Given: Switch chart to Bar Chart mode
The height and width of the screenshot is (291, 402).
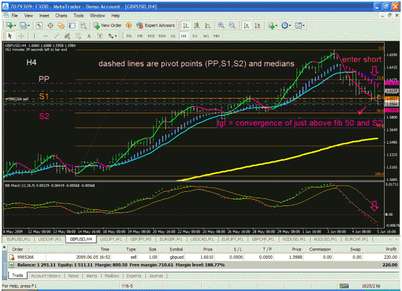Looking at the screenshot, I should point(185,25).
